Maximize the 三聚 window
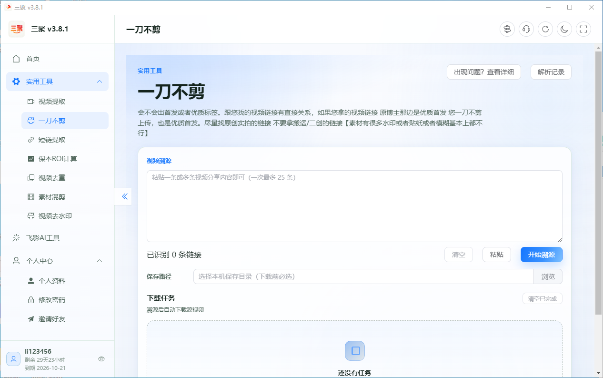 point(570,7)
